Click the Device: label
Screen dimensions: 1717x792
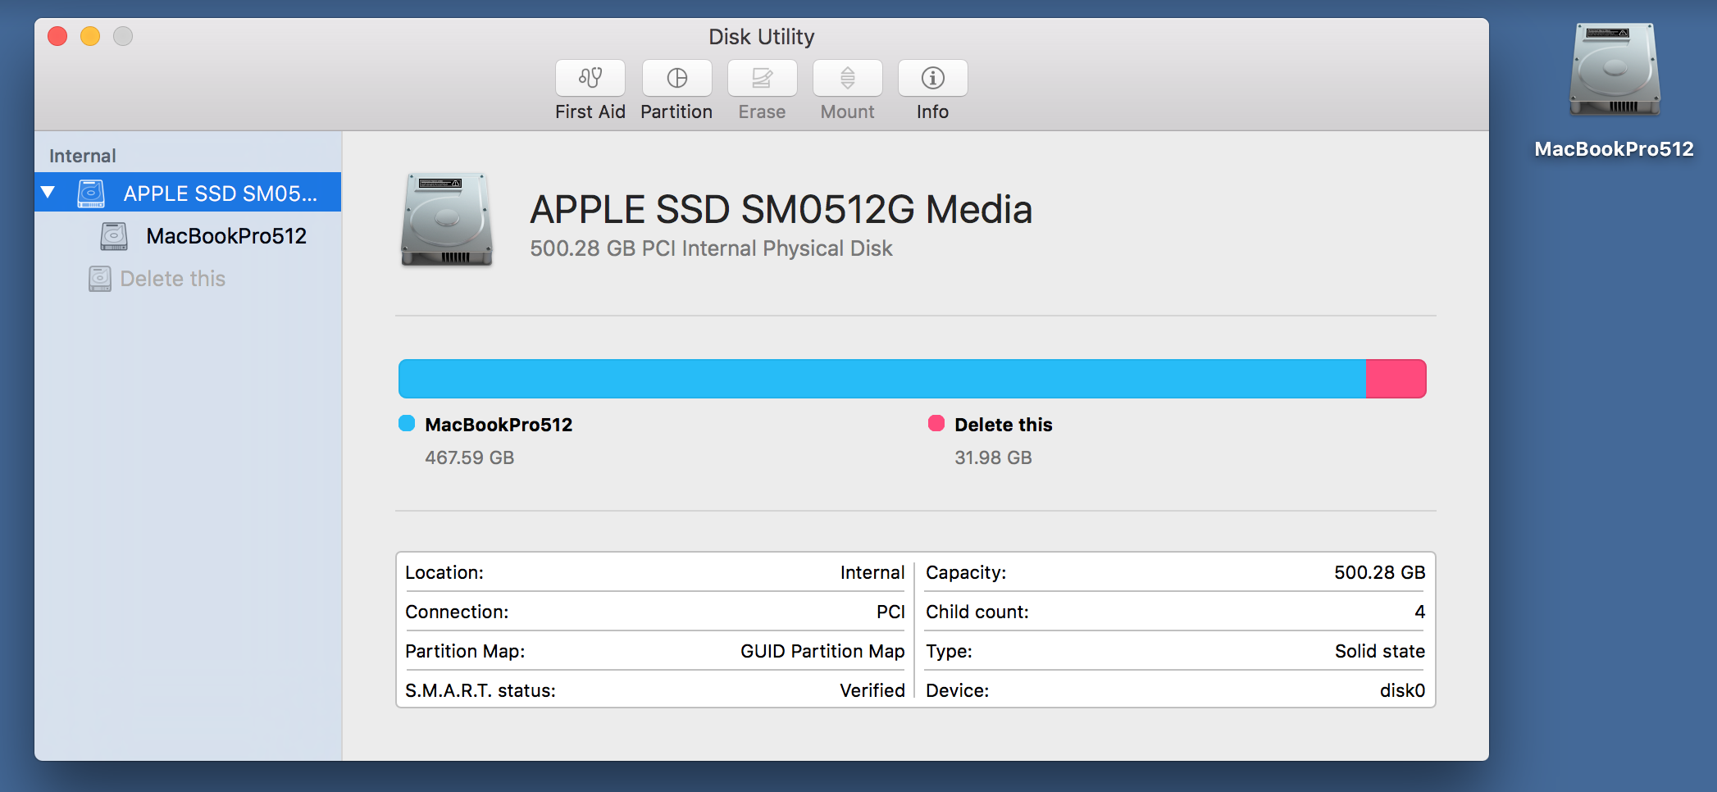[x=958, y=690]
